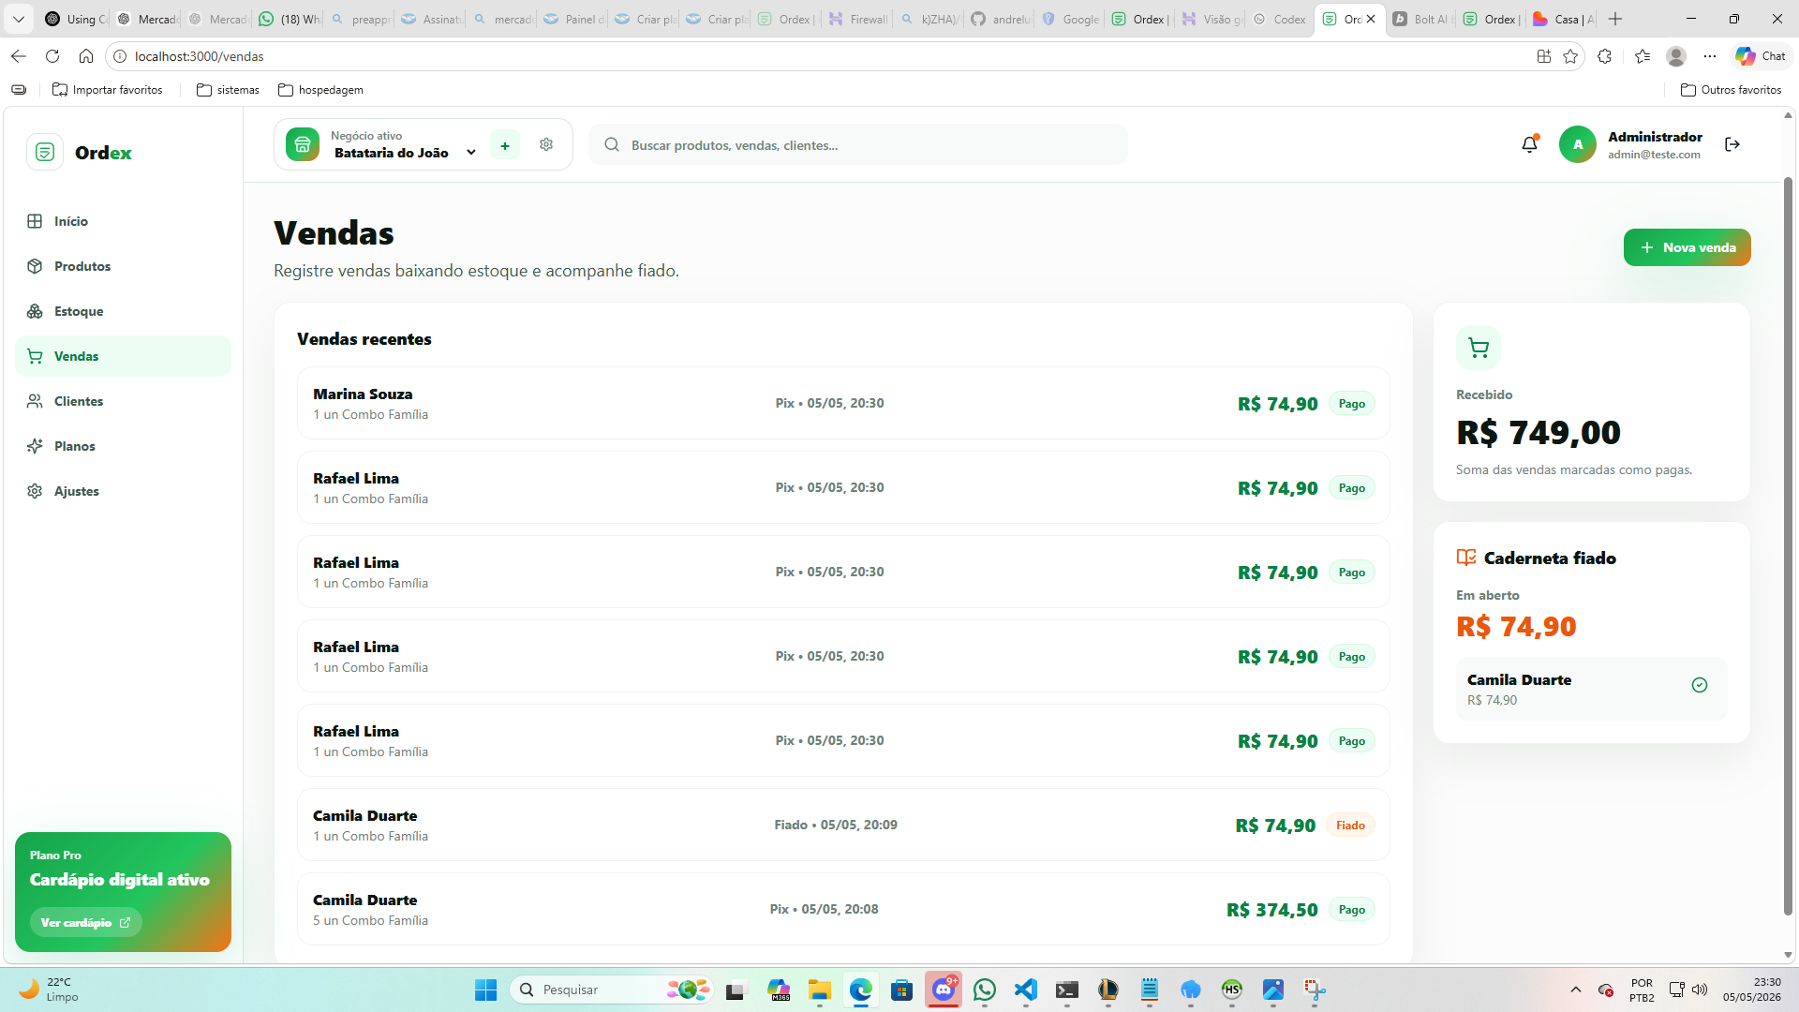Open Marina Souza sale row
Viewport: 1799px width, 1012px height.
[843, 403]
